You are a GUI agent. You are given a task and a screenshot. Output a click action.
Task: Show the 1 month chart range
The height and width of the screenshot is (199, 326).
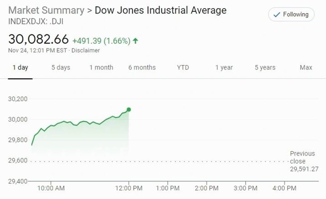pyautogui.click(x=101, y=68)
